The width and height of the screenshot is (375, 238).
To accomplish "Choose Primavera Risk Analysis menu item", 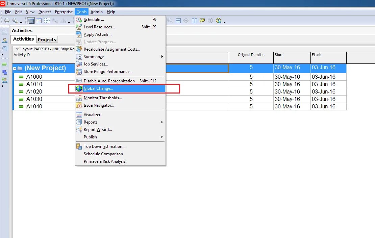I will pos(120,161).
